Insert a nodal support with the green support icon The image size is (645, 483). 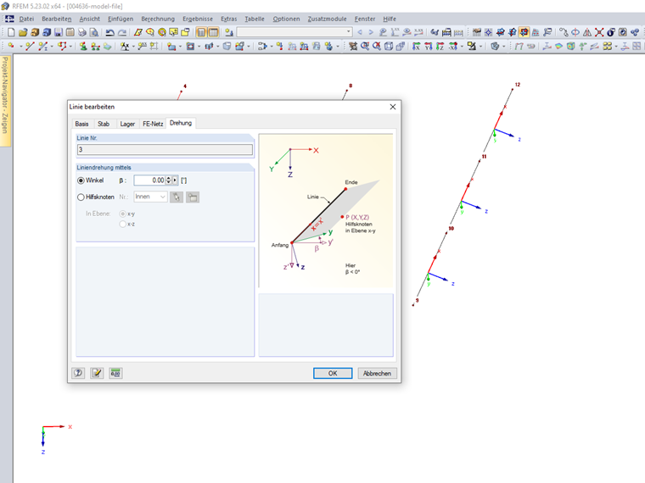[83, 46]
